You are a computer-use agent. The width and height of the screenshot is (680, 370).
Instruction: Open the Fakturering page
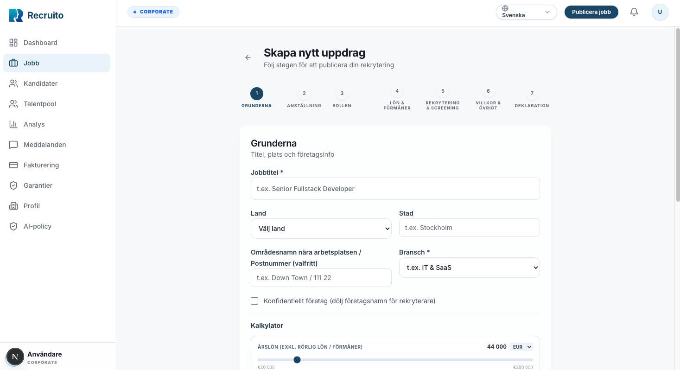[57, 165]
